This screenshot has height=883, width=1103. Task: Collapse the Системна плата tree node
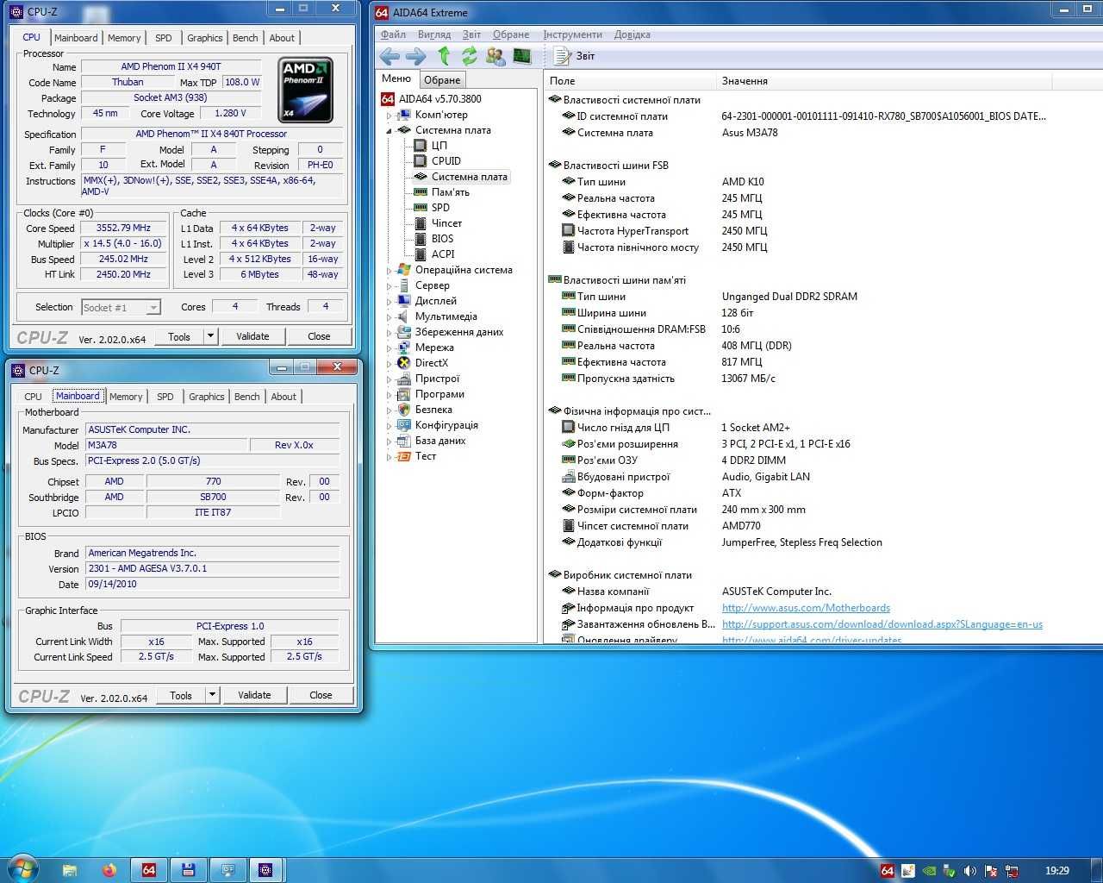pyautogui.click(x=389, y=130)
